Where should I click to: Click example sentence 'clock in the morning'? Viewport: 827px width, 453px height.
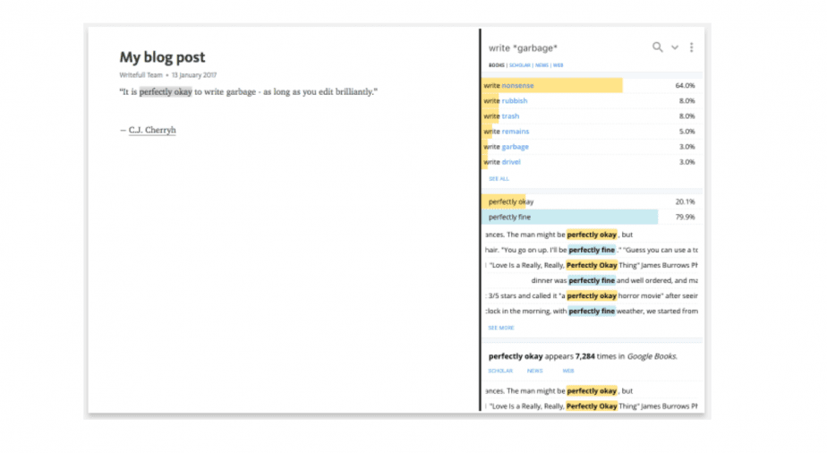[592, 312]
